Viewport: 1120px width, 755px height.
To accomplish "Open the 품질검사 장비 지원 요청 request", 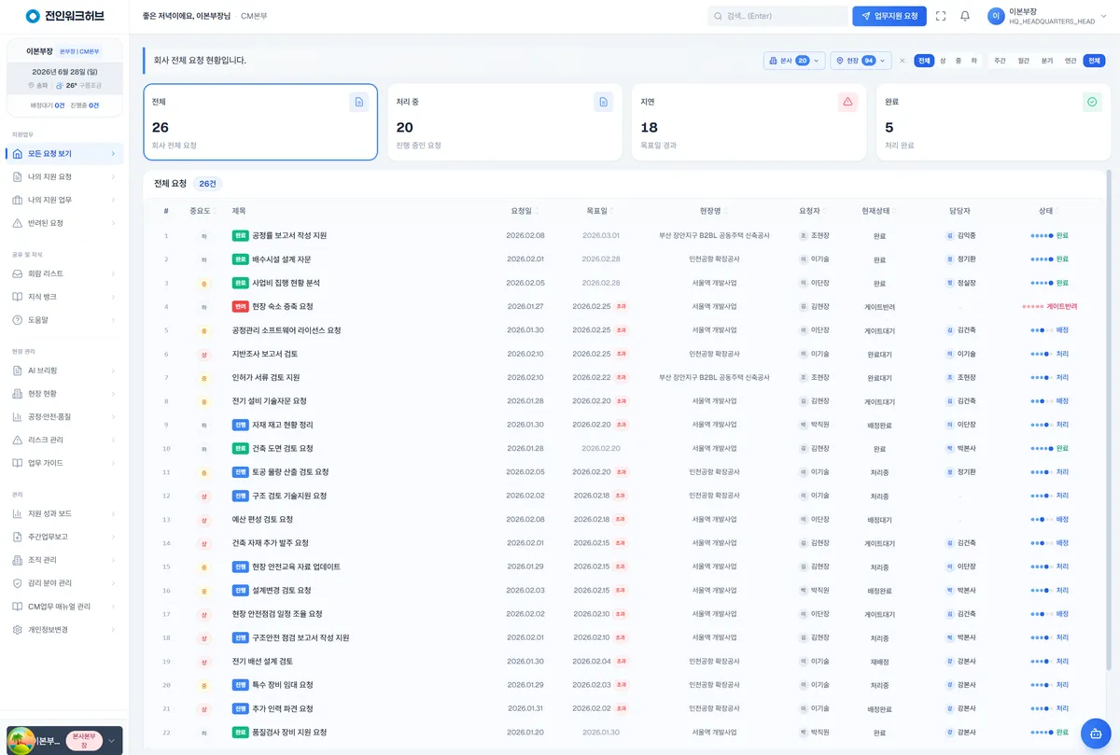I will [x=289, y=732].
